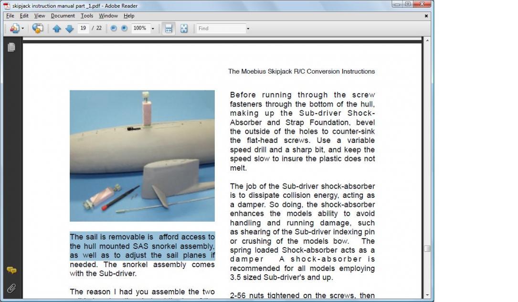Click the page number field showing 19
Screen dimensions: 518x302
pyautogui.click(x=83, y=29)
